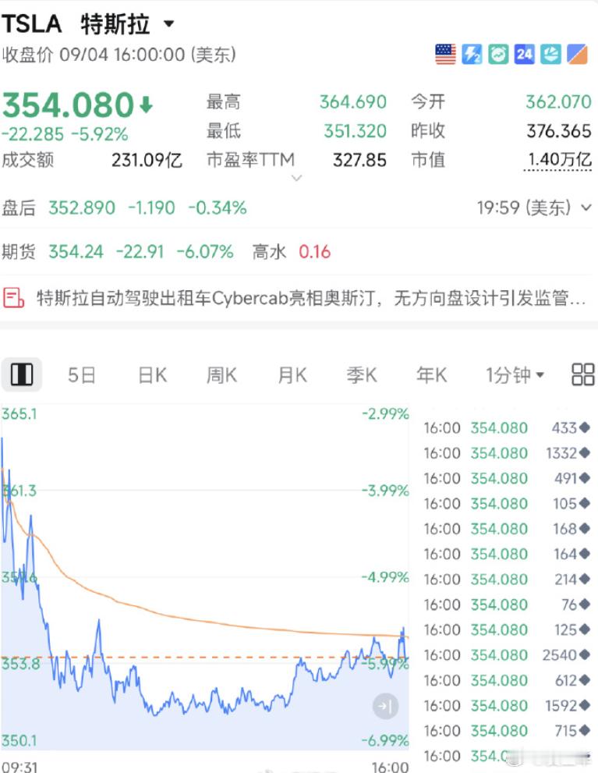Tap the chart percent label -6.99%
The width and height of the screenshot is (598, 773).
click(385, 740)
